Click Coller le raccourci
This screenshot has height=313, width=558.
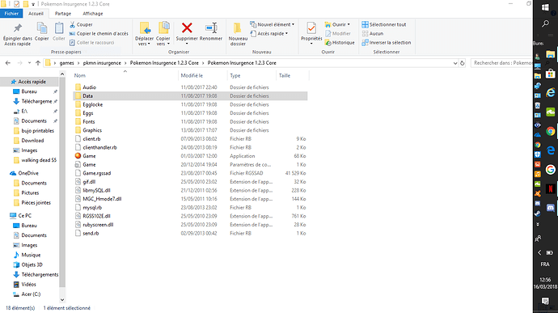(92, 42)
